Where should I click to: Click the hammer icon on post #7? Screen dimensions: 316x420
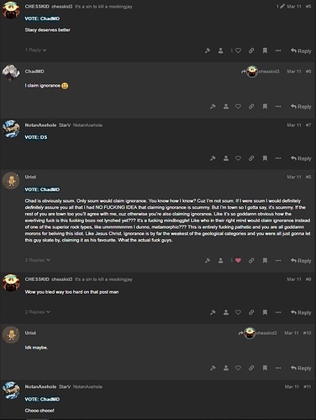point(213,158)
